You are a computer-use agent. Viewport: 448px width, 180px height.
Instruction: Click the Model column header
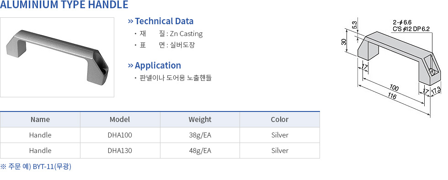coord(120,119)
